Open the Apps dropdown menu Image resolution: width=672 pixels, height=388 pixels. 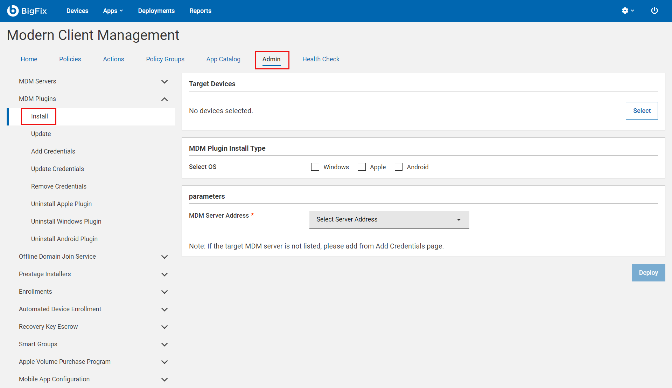pos(113,11)
